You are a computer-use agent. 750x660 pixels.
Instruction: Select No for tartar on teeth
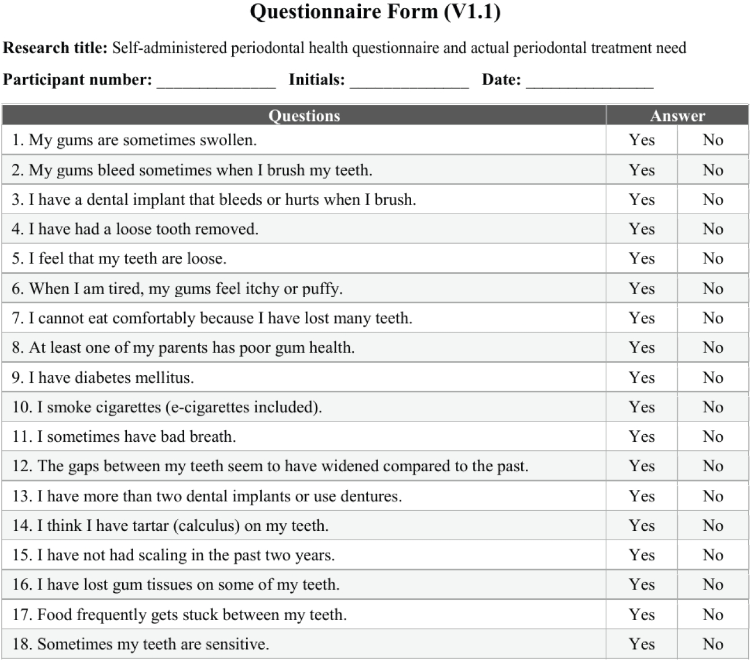[x=713, y=526]
